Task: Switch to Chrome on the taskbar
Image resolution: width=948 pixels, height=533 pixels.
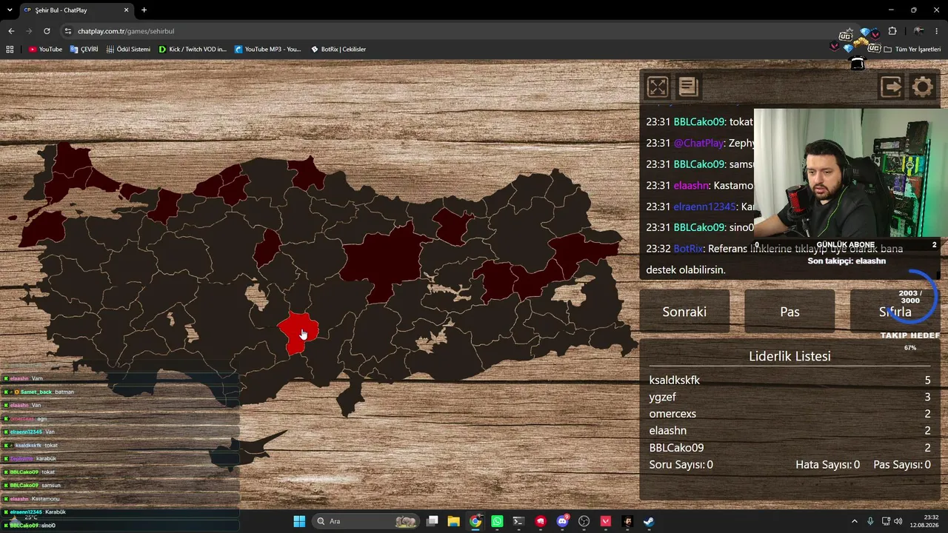Action: (475, 521)
